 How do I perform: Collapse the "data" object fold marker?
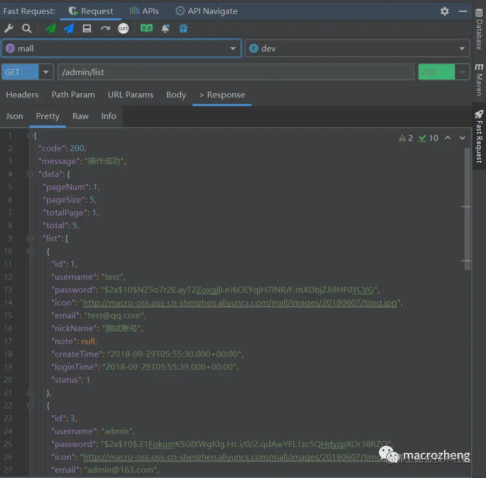coord(30,174)
